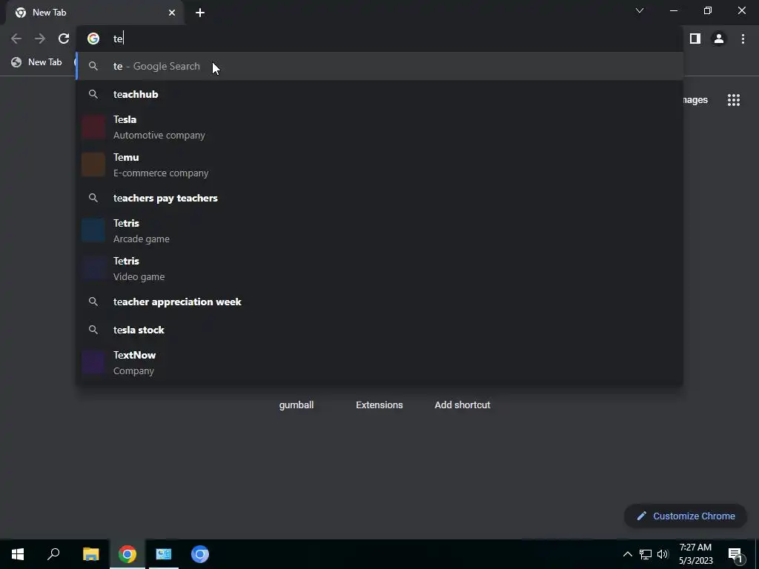Select the New Tab browser tab
Viewport: 759px width, 569px height.
[x=95, y=13]
